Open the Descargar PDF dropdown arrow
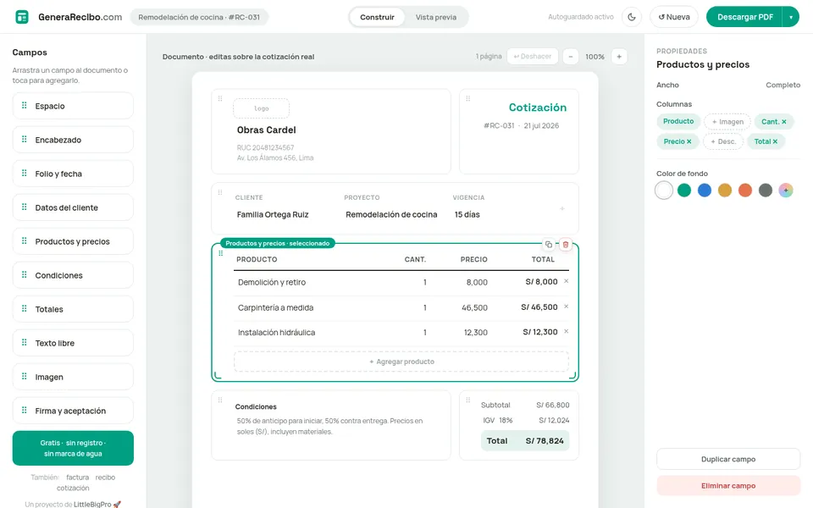813x508 pixels. pyautogui.click(x=791, y=17)
